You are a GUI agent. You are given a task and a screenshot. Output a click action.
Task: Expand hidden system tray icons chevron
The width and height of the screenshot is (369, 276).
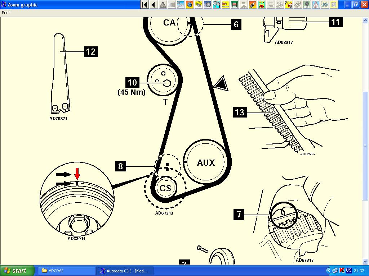click(329, 271)
